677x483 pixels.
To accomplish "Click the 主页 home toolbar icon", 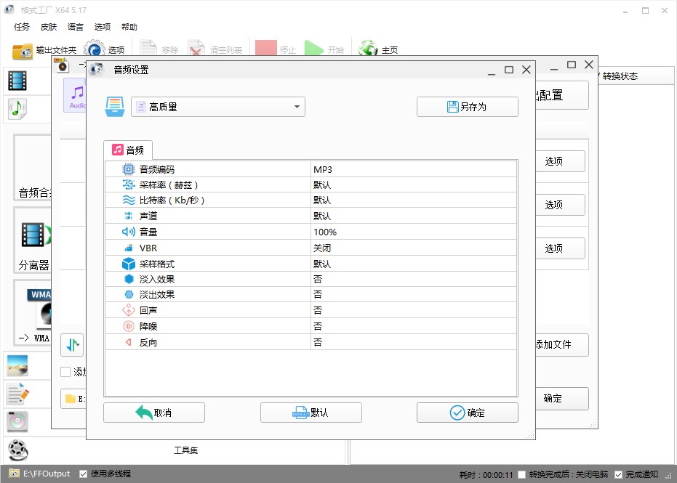I will point(369,49).
